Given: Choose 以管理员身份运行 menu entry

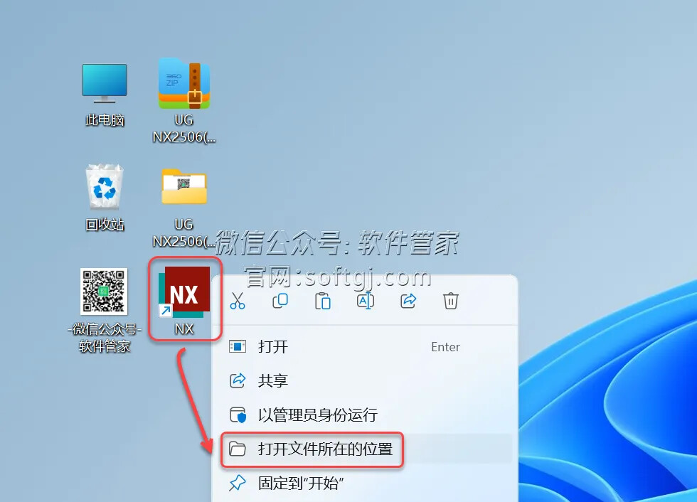Looking at the screenshot, I should (x=317, y=415).
